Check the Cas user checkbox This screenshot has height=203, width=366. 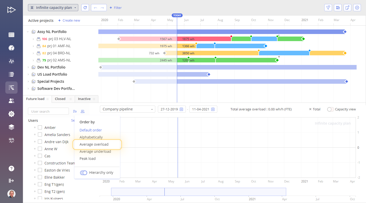pos(40,156)
